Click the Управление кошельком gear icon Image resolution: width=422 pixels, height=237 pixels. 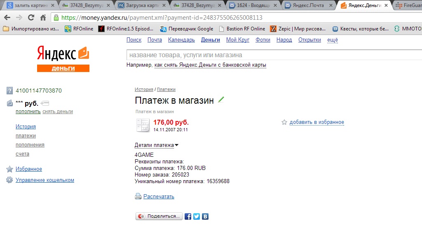[x=9, y=180]
